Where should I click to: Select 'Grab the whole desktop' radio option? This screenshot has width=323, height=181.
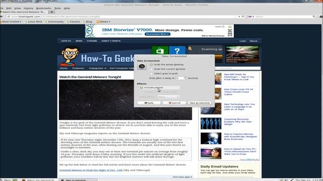(167, 64)
